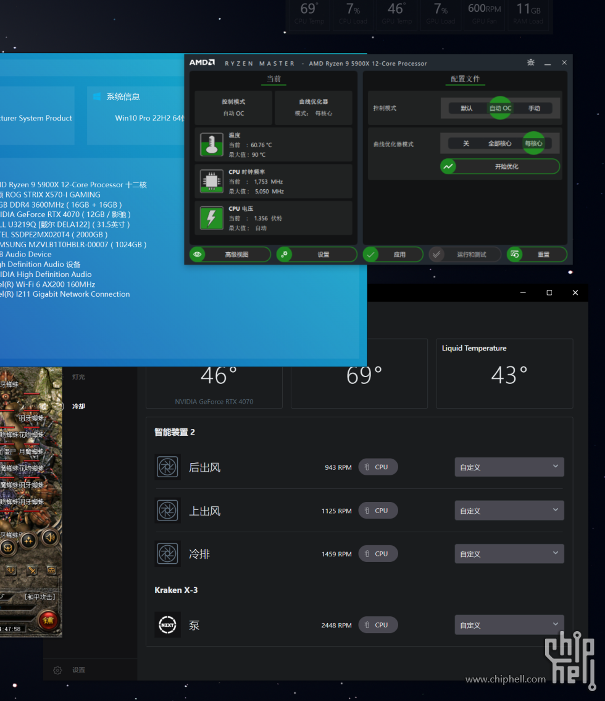Set curve optimizer to 每核心
Image resolution: width=605 pixels, height=701 pixels.
point(533,143)
